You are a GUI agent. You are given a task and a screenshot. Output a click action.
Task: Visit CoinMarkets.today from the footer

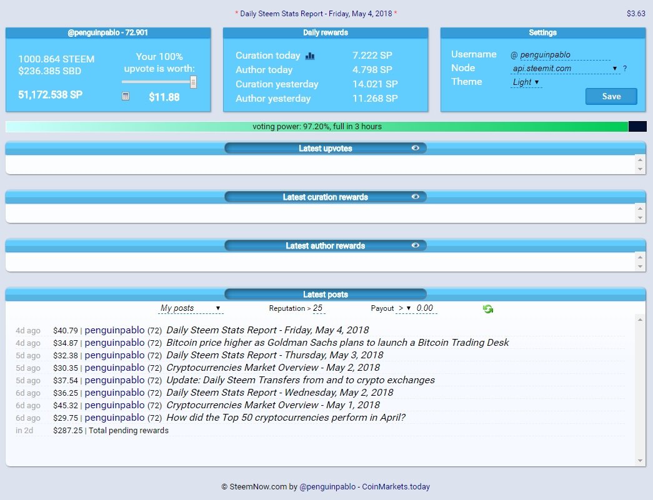click(396, 487)
